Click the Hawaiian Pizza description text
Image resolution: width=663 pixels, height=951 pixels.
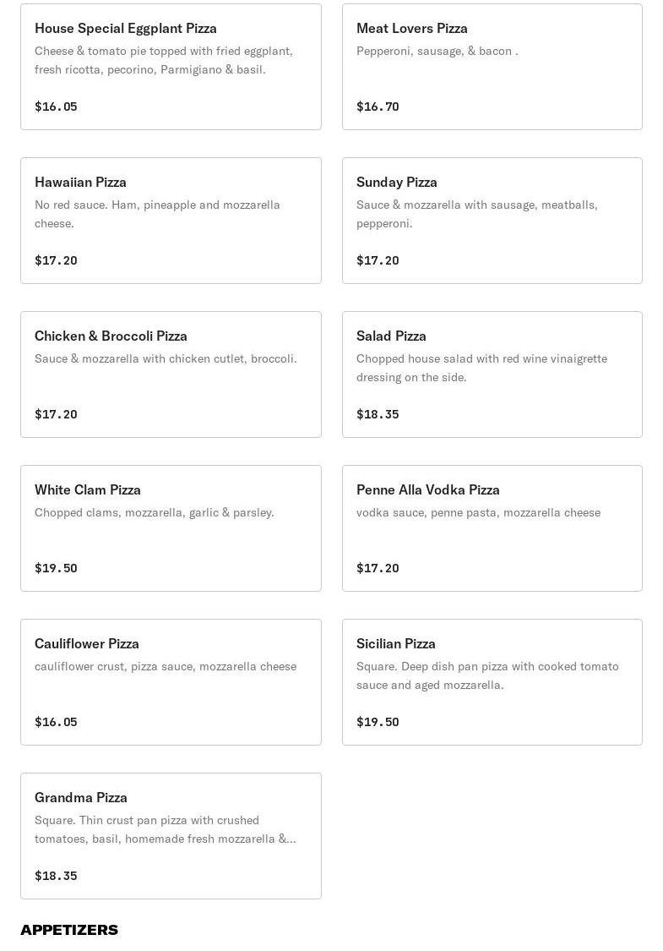pyautogui.click(x=157, y=214)
